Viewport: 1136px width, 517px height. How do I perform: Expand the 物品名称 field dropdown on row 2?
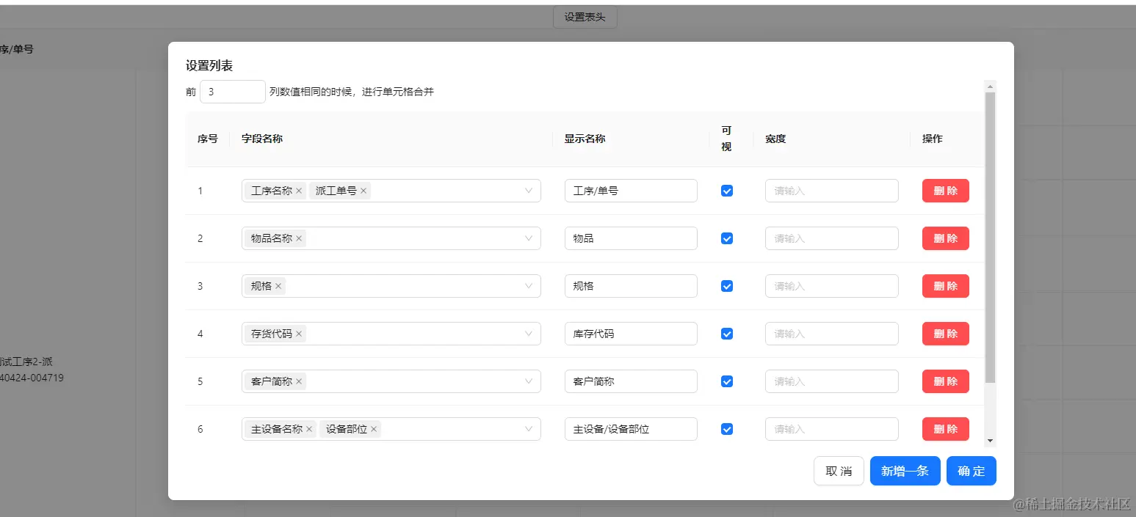tap(528, 238)
